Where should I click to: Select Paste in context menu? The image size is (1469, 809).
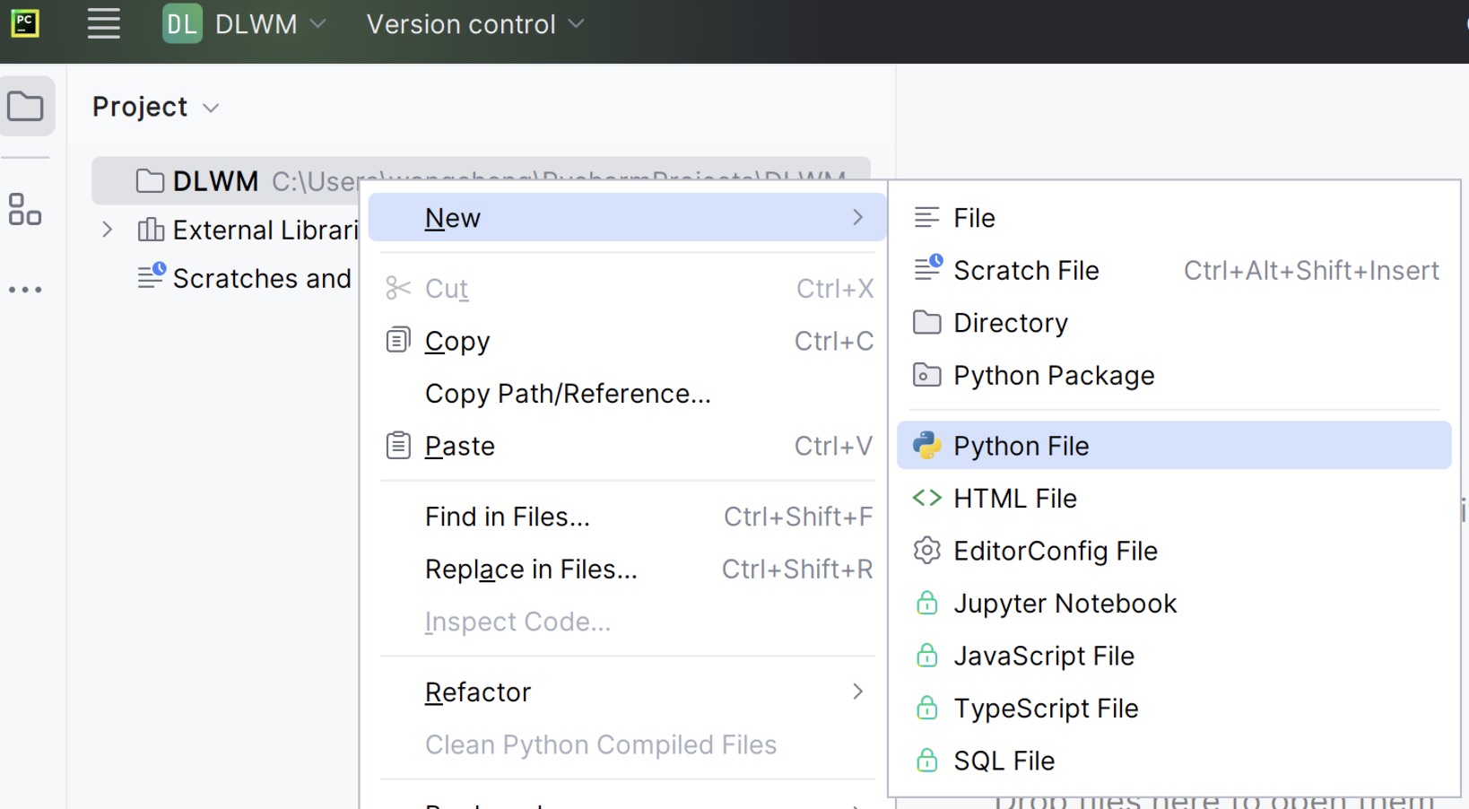[627, 446]
